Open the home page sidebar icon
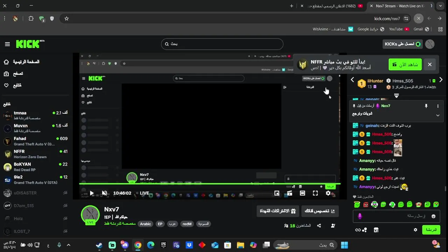448x252 pixels. 6,62
